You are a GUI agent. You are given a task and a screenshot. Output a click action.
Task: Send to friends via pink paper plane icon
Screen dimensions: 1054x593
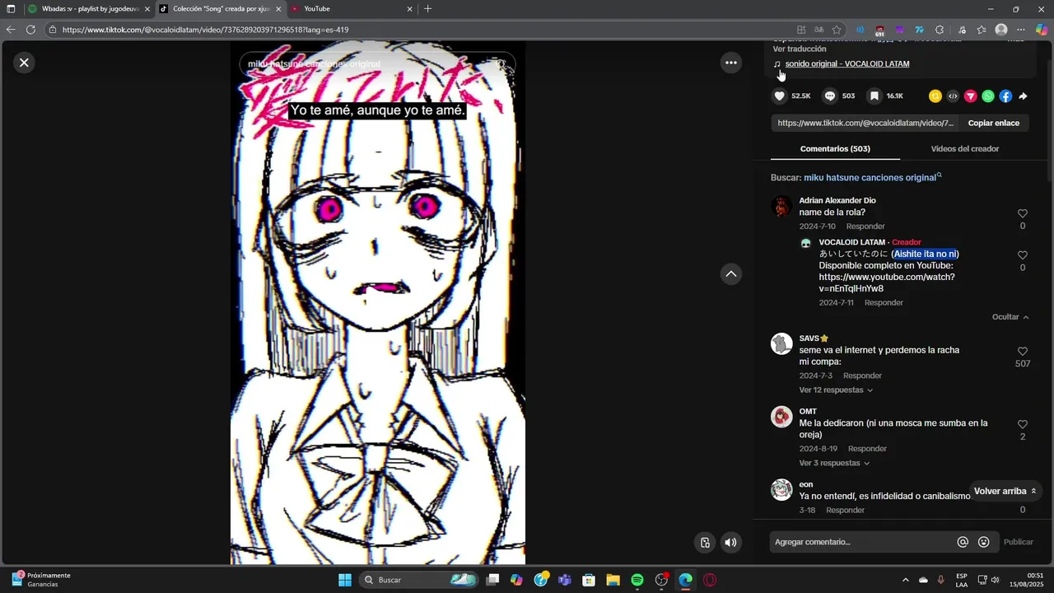point(970,96)
